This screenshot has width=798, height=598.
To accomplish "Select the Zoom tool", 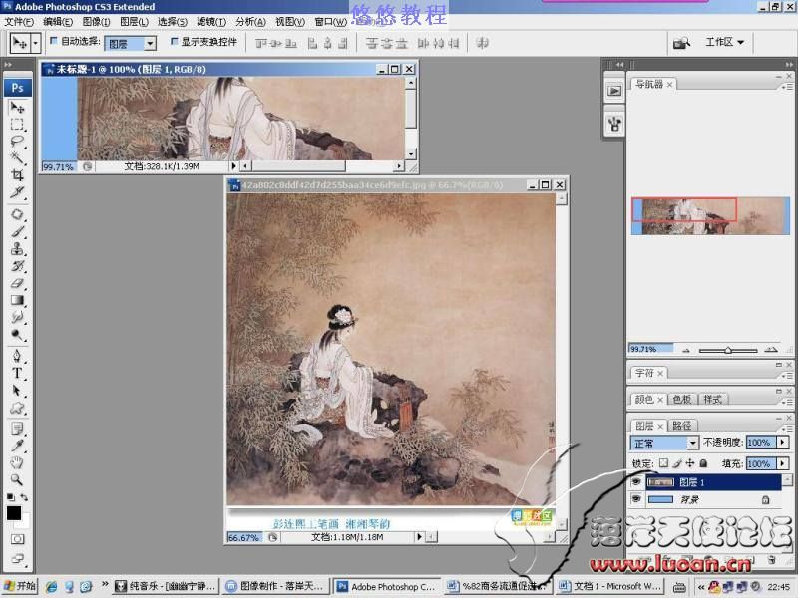I will (17, 479).
